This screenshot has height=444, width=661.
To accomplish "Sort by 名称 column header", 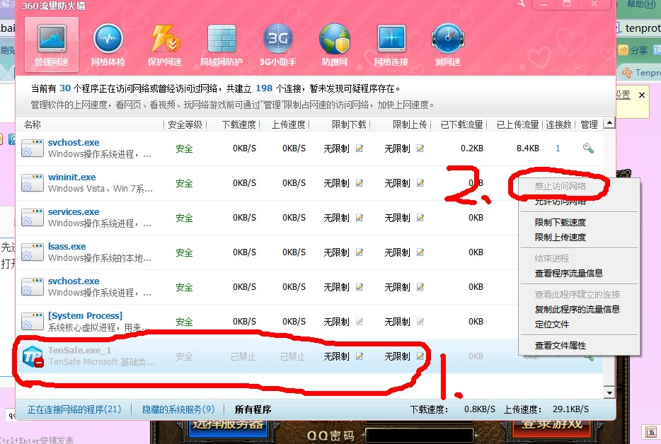I will [33, 124].
